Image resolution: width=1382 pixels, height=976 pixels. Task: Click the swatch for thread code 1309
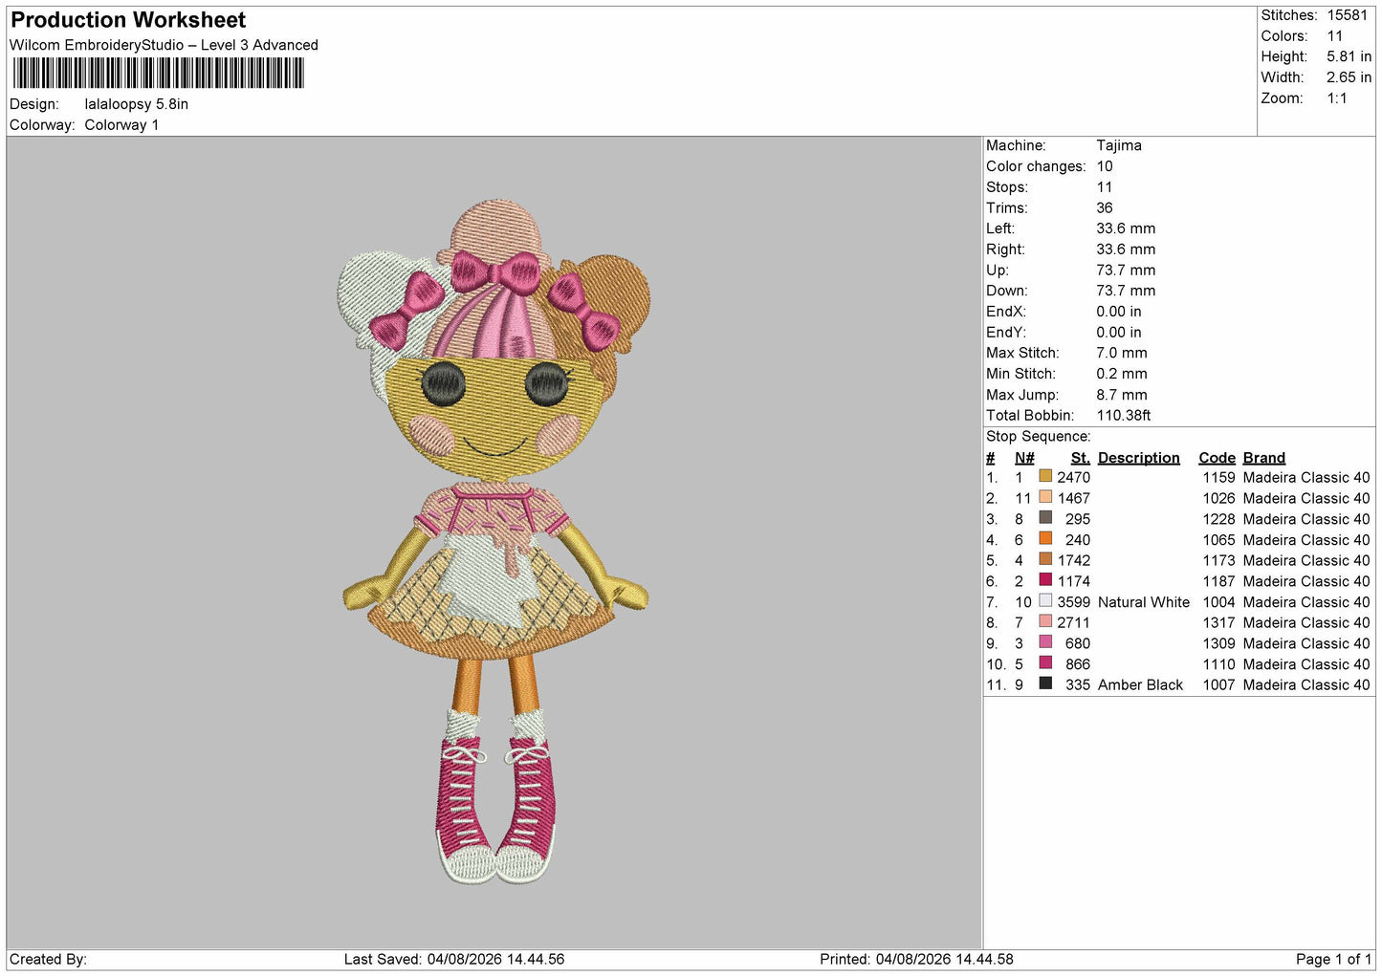click(1045, 642)
